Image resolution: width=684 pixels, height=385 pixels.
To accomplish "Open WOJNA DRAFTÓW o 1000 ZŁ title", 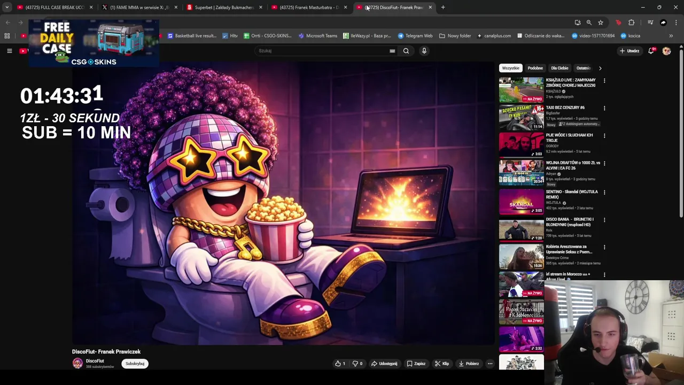I will [x=573, y=165].
